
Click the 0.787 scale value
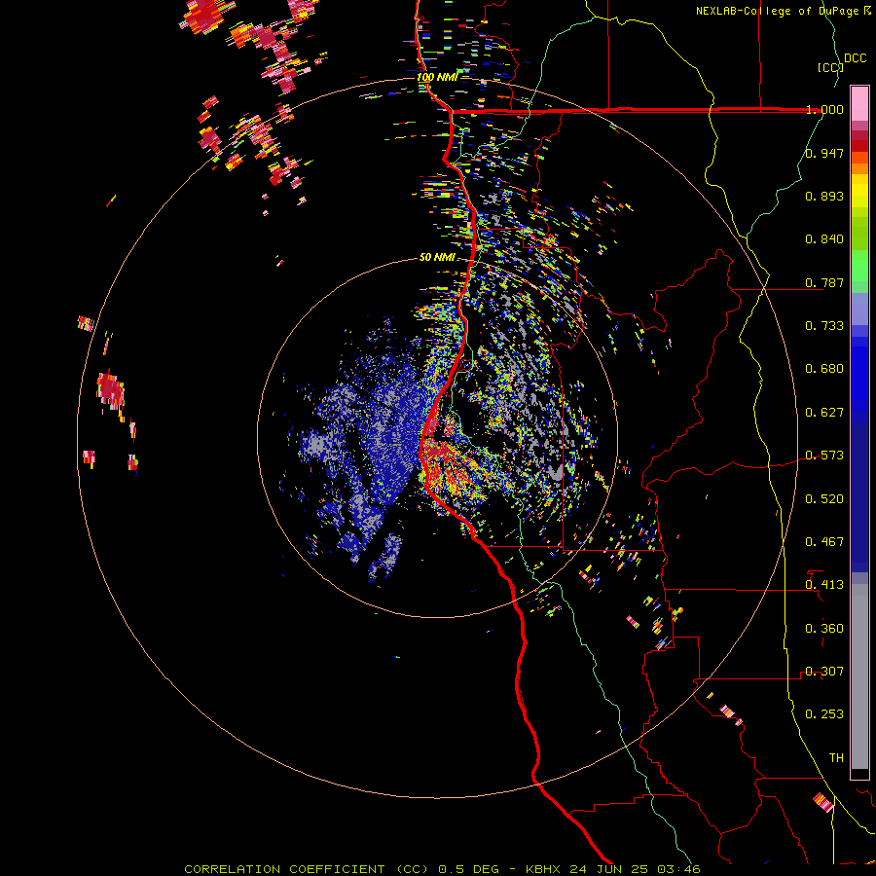824,282
